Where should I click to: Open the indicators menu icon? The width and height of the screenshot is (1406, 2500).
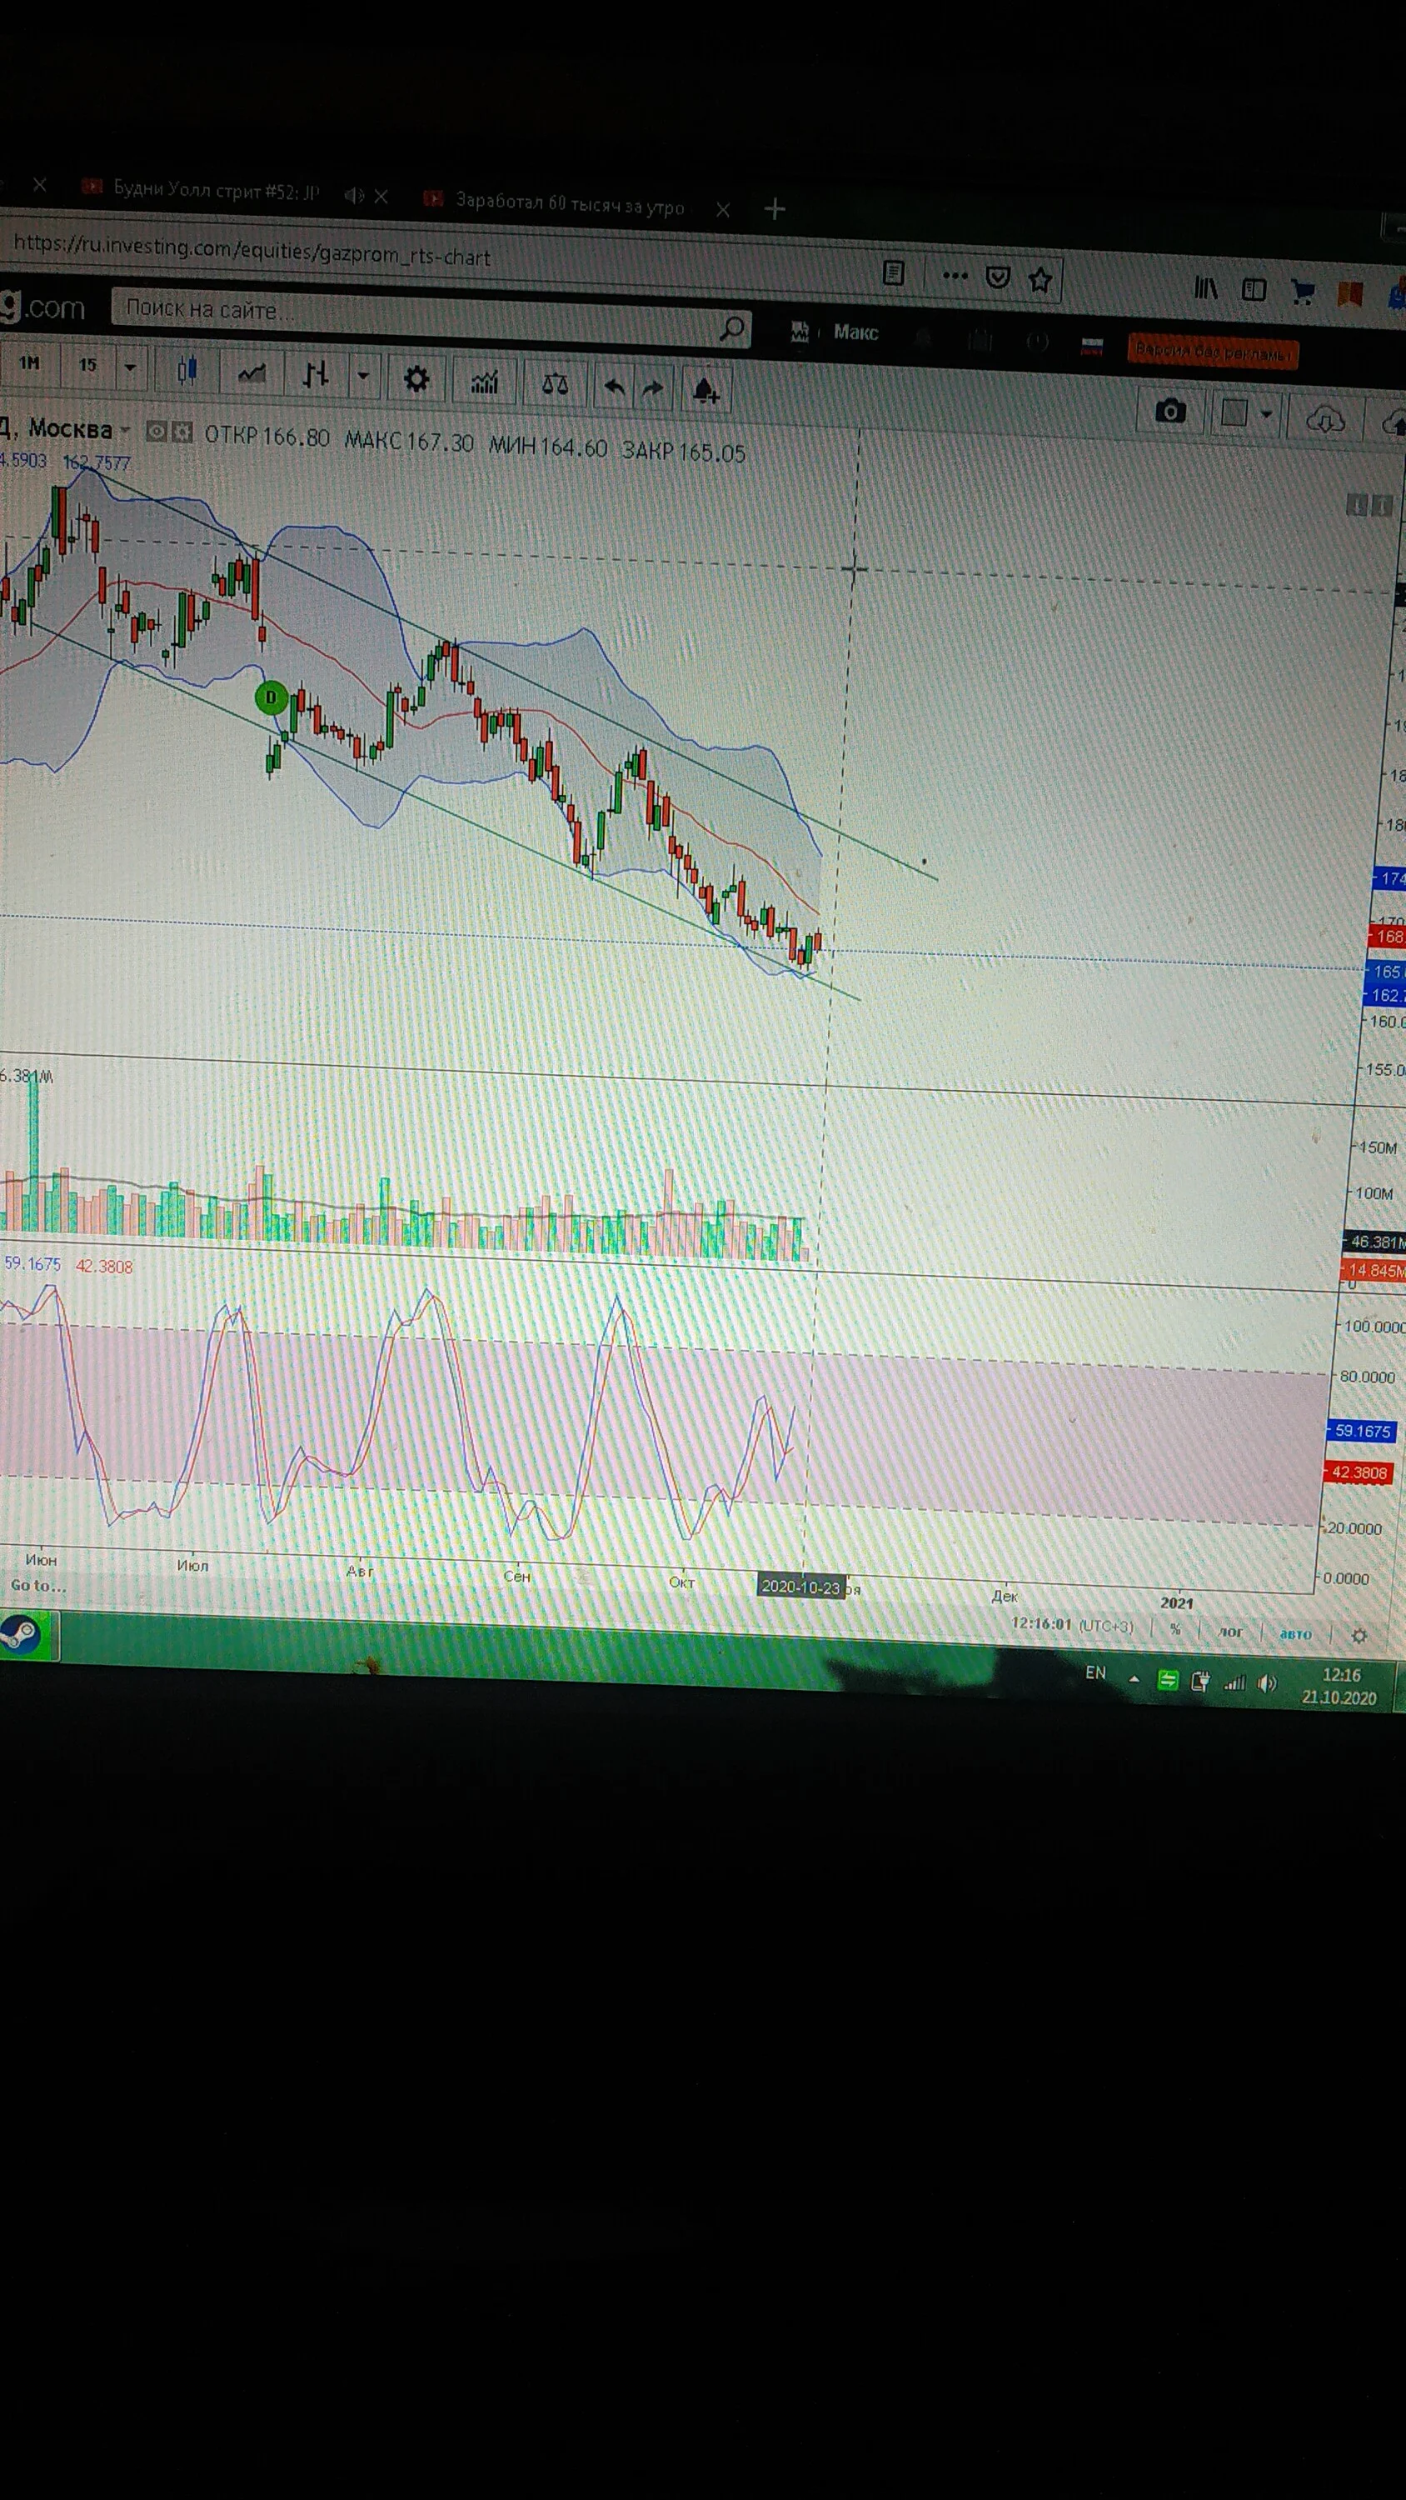tap(484, 382)
